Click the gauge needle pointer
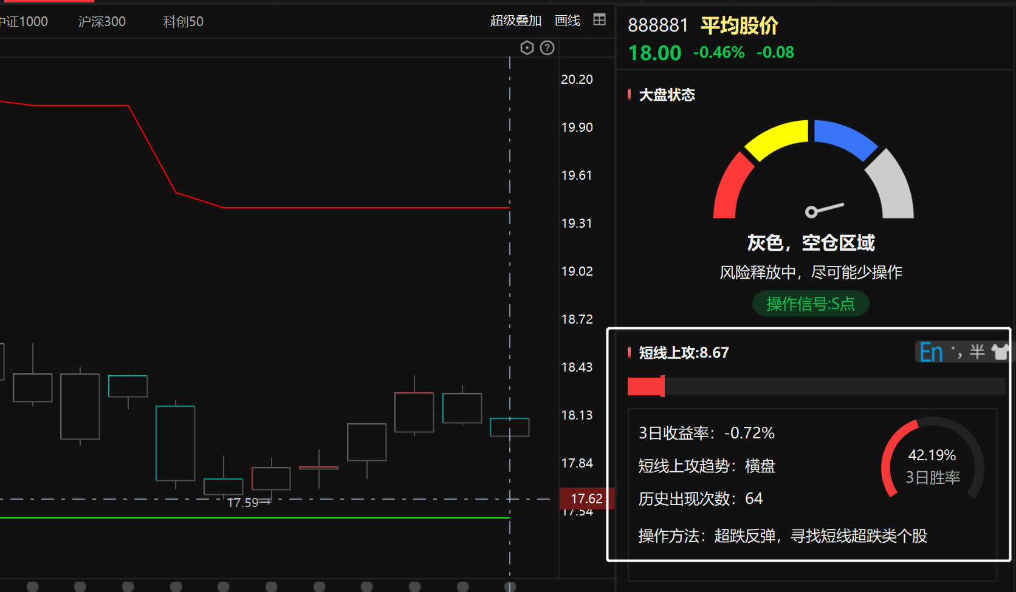This screenshot has width=1016, height=592. click(824, 209)
